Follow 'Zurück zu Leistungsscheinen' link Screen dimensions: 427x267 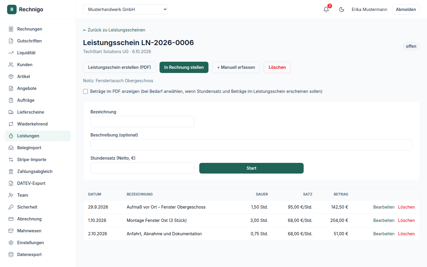pyautogui.click(x=114, y=30)
